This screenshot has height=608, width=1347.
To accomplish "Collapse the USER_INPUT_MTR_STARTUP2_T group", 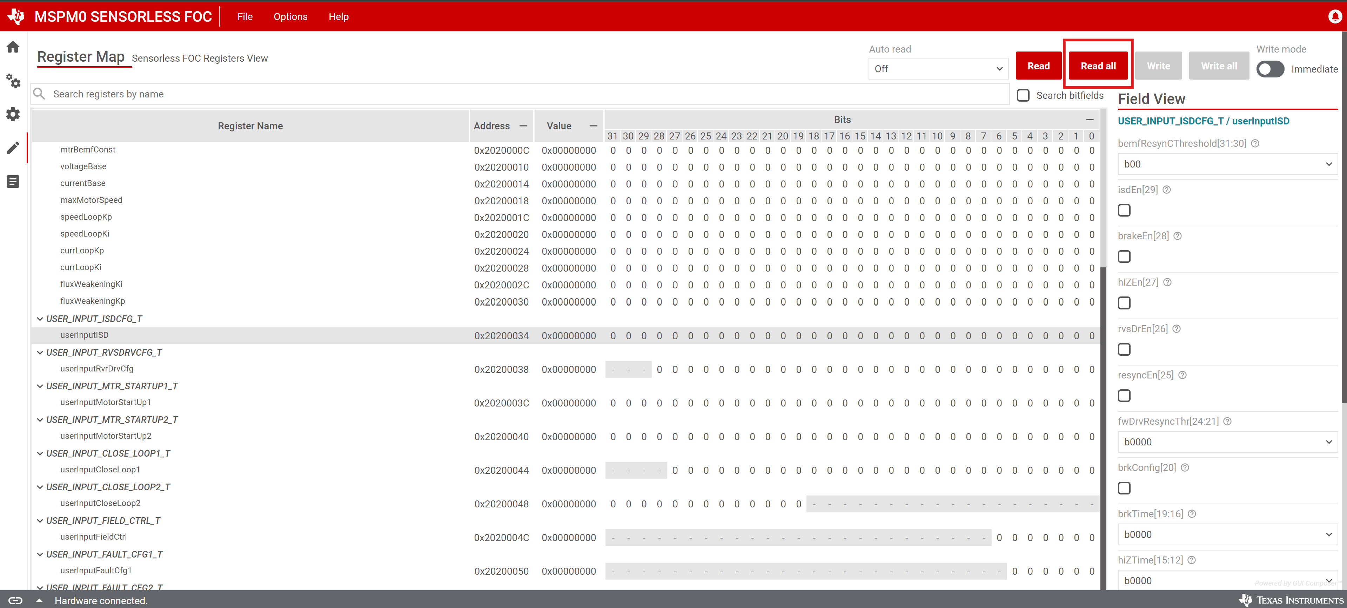I will click(40, 420).
